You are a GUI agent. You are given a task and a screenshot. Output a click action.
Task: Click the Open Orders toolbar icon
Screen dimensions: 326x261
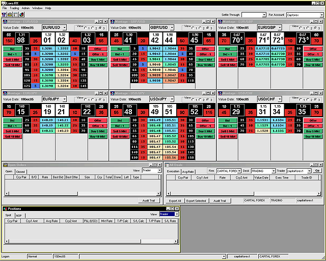[10, 14]
